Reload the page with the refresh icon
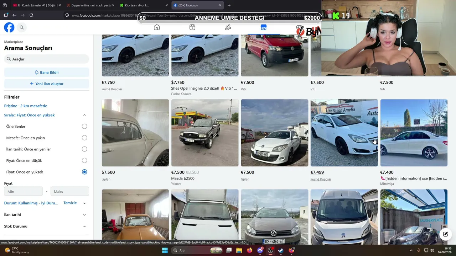Viewport: 456px width, 256px height. (31, 15)
